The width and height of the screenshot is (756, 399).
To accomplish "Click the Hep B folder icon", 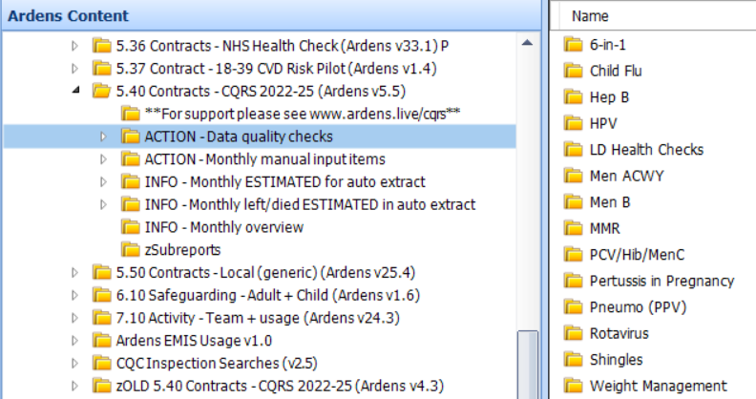I will 574,96.
